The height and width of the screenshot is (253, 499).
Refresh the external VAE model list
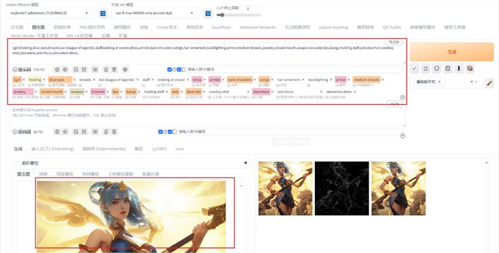pos(208,13)
